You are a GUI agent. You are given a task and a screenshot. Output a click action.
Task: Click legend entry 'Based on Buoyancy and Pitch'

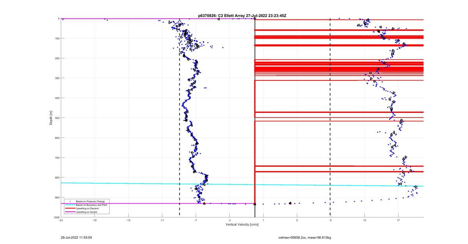[x=92, y=205]
